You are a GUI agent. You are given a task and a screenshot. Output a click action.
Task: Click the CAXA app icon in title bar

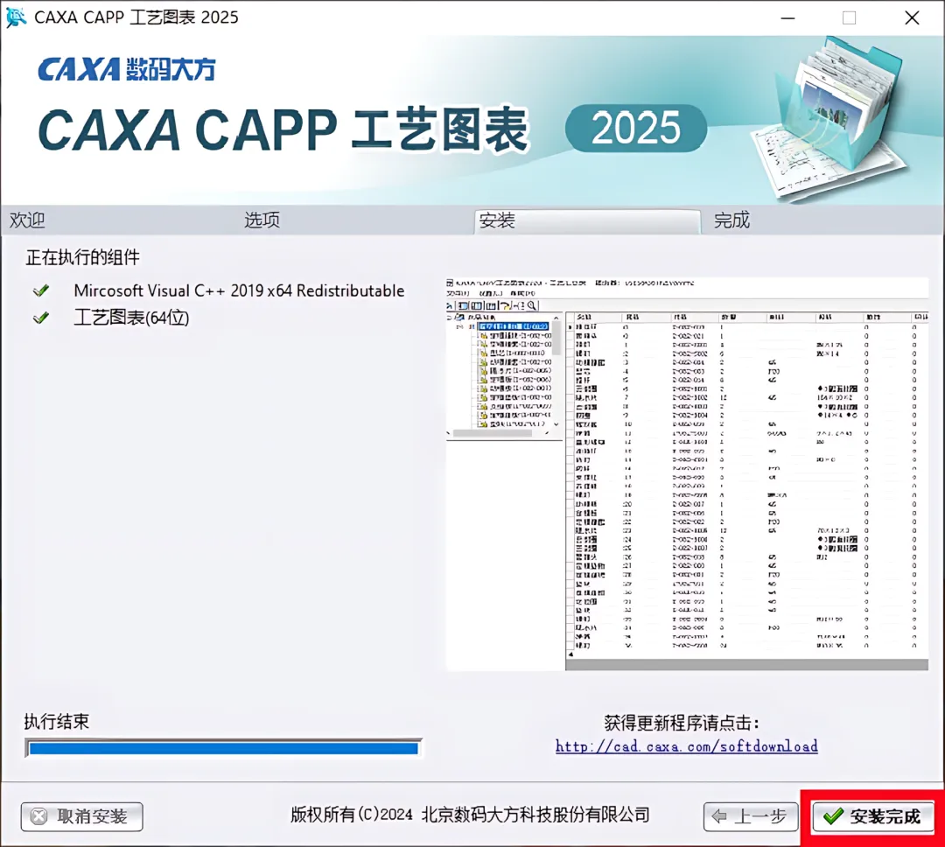pyautogui.click(x=16, y=17)
